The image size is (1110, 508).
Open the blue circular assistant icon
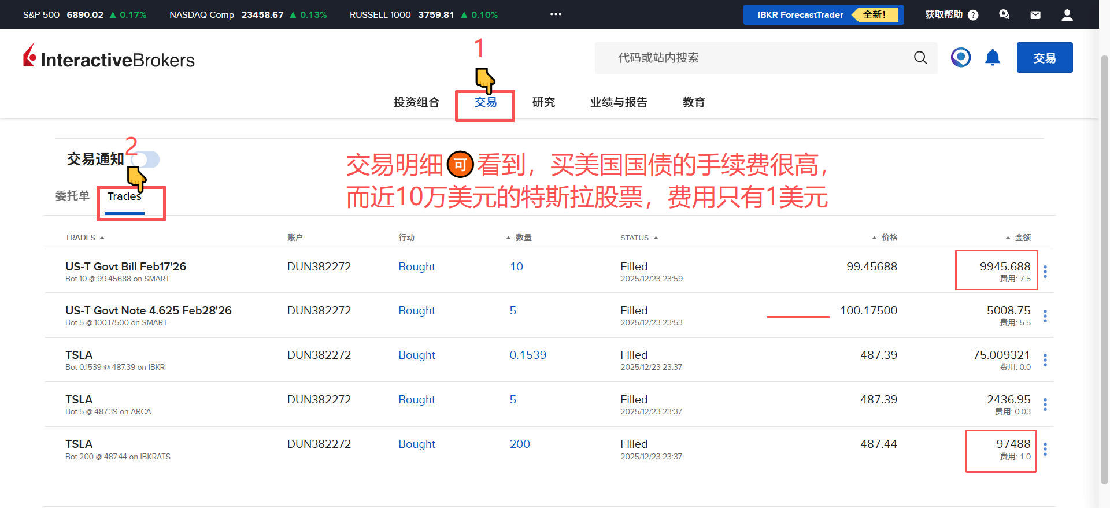[x=960, y=57]
